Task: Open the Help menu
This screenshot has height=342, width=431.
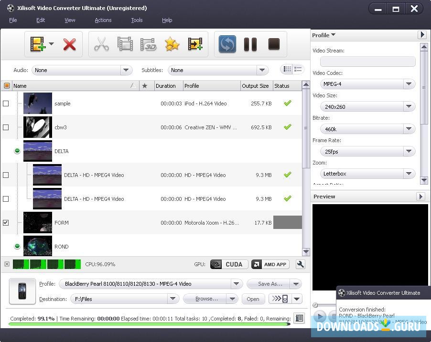Action: point(167,20)
